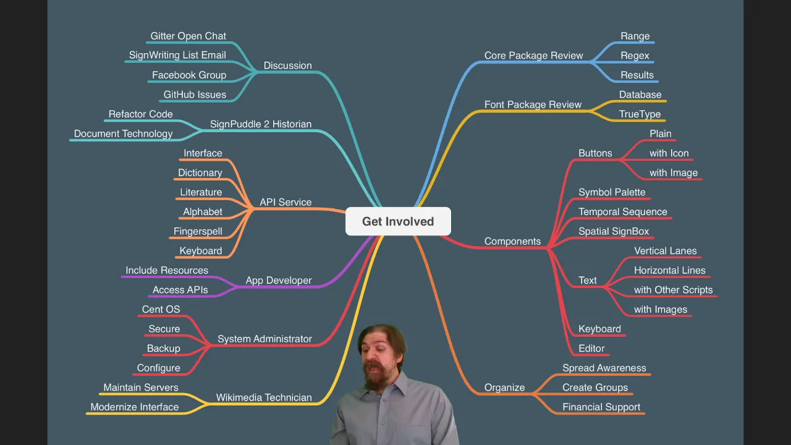The image size is (791, 445).
Task: Click the Spatial SignBox node
Action: click(x=614, y=232)
